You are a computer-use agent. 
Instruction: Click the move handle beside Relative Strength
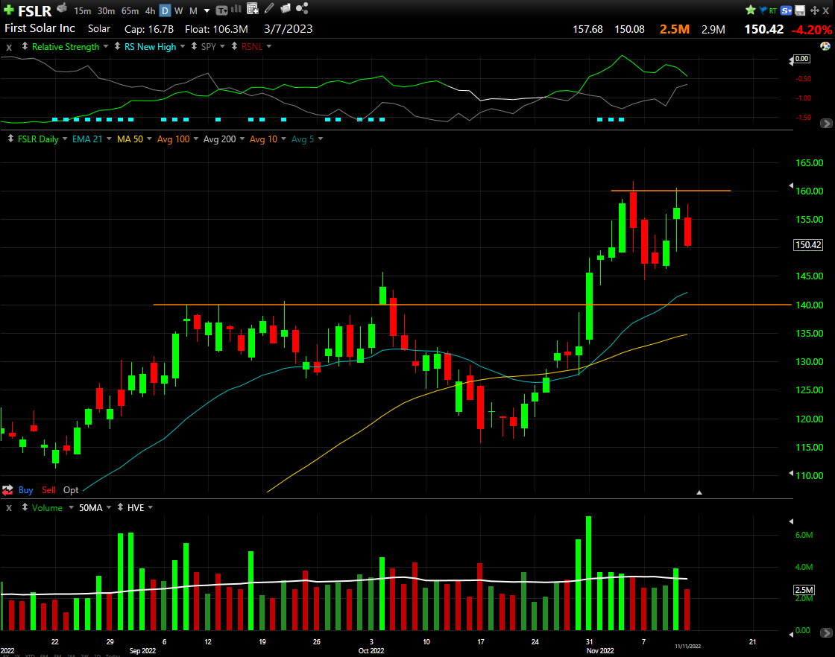tap(25, 46)
